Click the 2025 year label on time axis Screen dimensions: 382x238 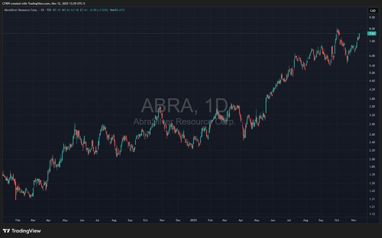pyautogui.click(x=194, y=220)
